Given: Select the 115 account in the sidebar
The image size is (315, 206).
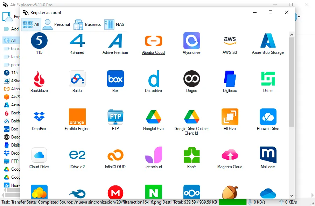Looking at the screenshot, I should click(12, 73).
